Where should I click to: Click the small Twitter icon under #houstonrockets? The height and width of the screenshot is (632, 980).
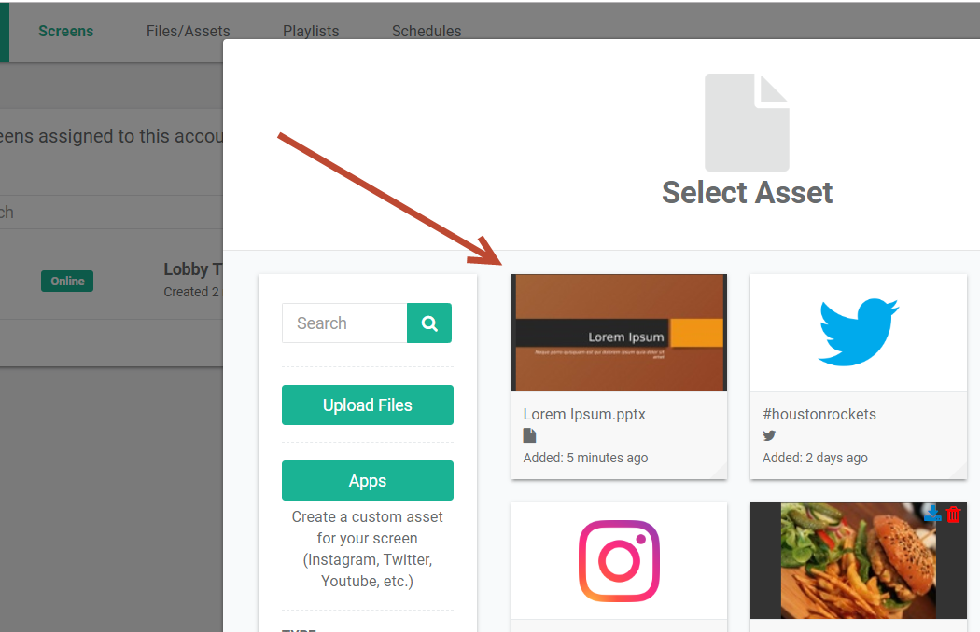[x=769, y=436]
